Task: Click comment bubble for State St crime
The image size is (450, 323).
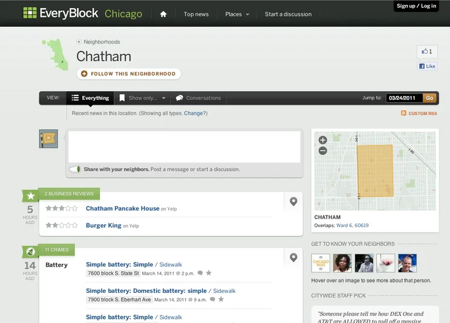Action: click(x=200, y=273)
